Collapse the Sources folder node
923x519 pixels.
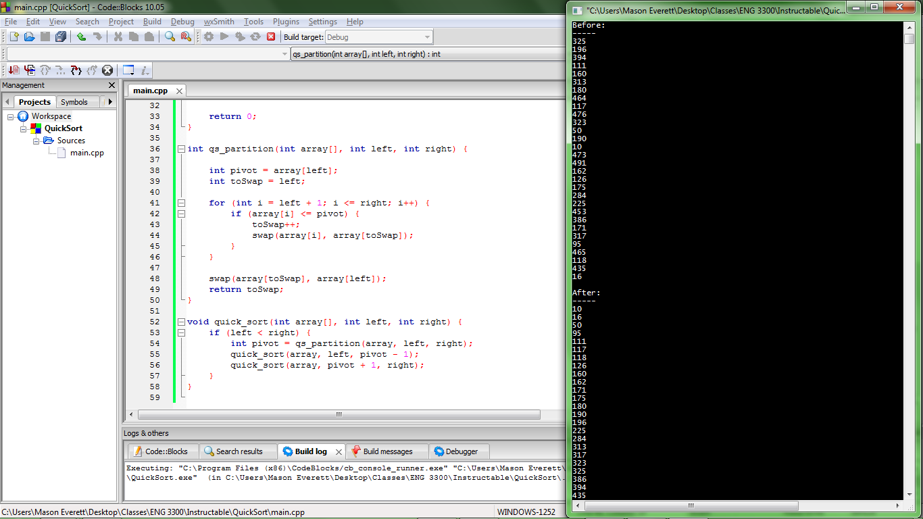(x=36, y=141)
